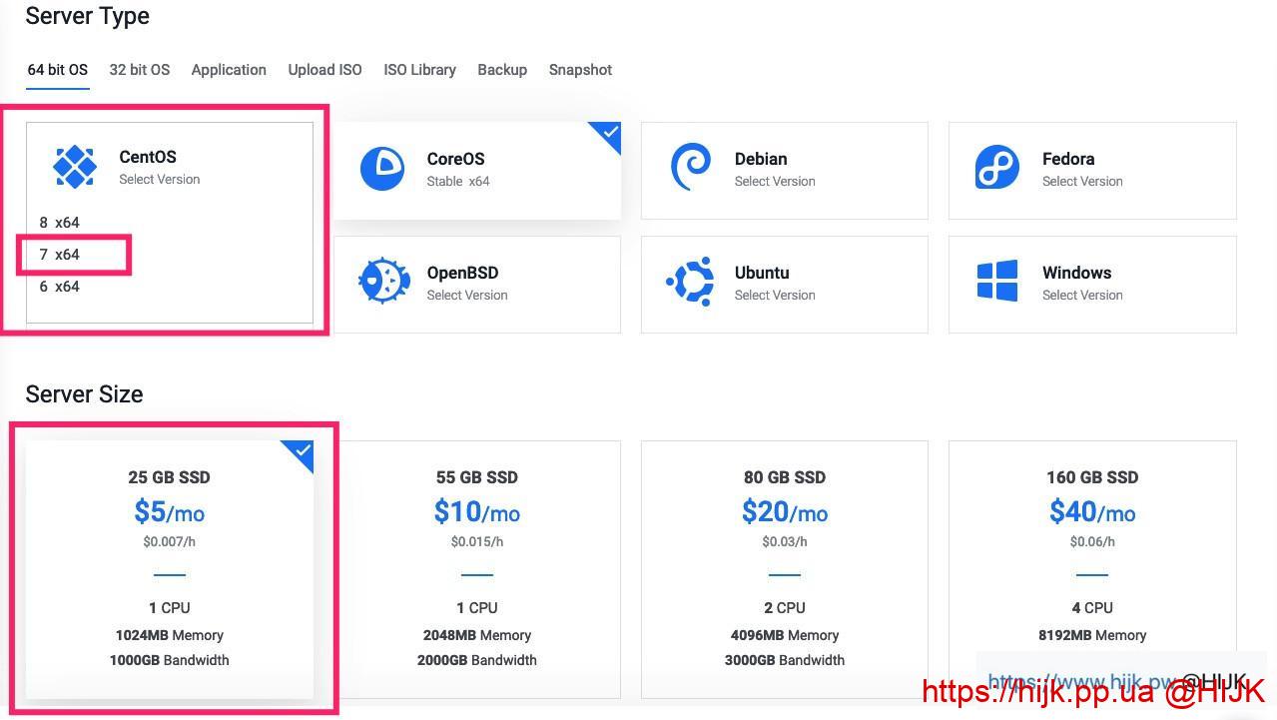
Task: Pick the Windows logo icon
Action: (996, 282)
